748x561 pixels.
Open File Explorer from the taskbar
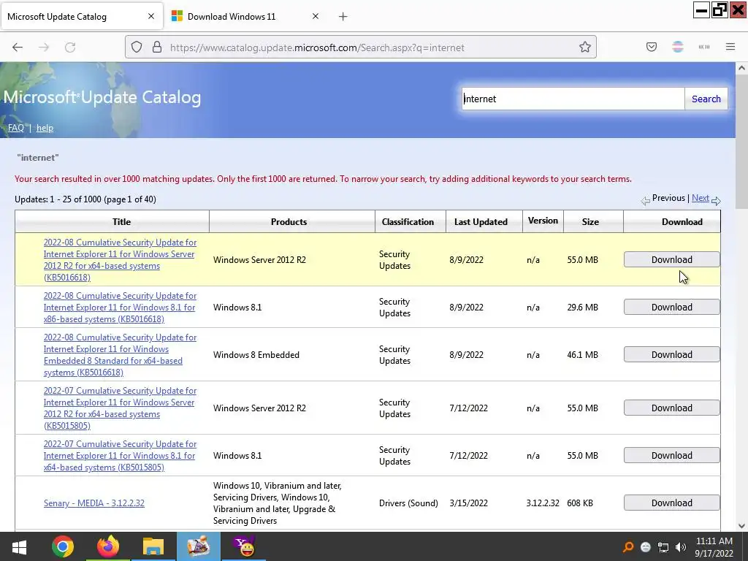point(153,546)
